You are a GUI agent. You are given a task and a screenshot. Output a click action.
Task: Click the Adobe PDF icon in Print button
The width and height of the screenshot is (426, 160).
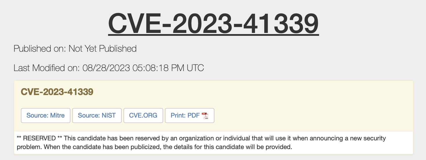coord(205,116)
